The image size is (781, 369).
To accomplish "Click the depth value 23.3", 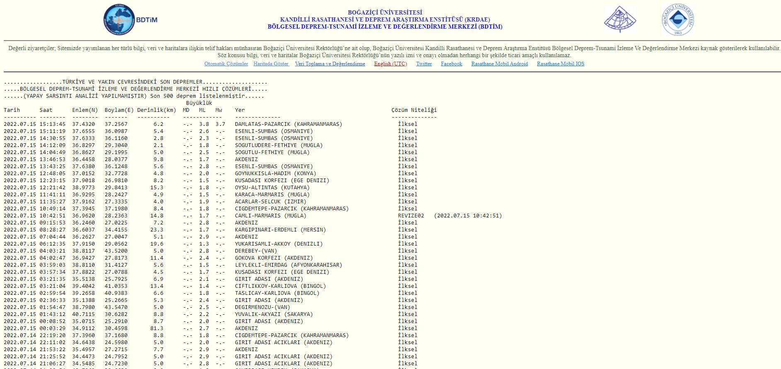I will [157, 230].
